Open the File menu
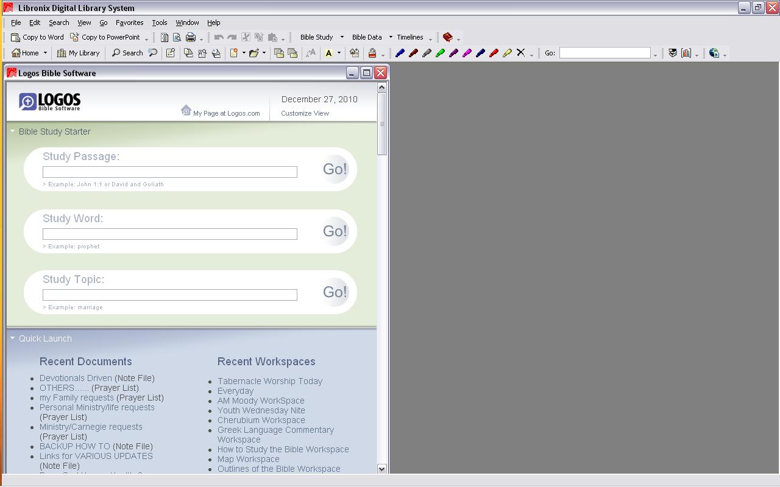The image size is (780, 487). click(16, 23)
